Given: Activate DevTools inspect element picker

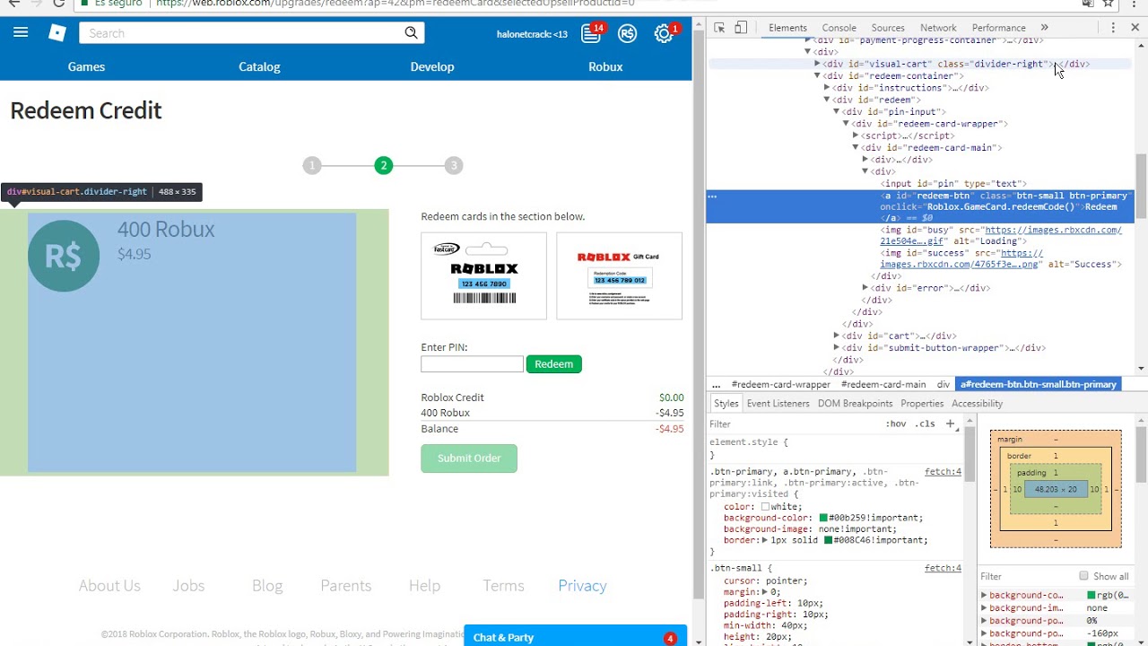Looking at the screenshot, I should coord(719,28).
